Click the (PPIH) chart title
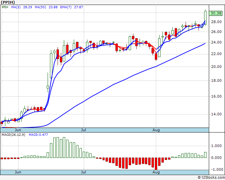The width and height of the screenshot is (225, 180). [8, 2]
